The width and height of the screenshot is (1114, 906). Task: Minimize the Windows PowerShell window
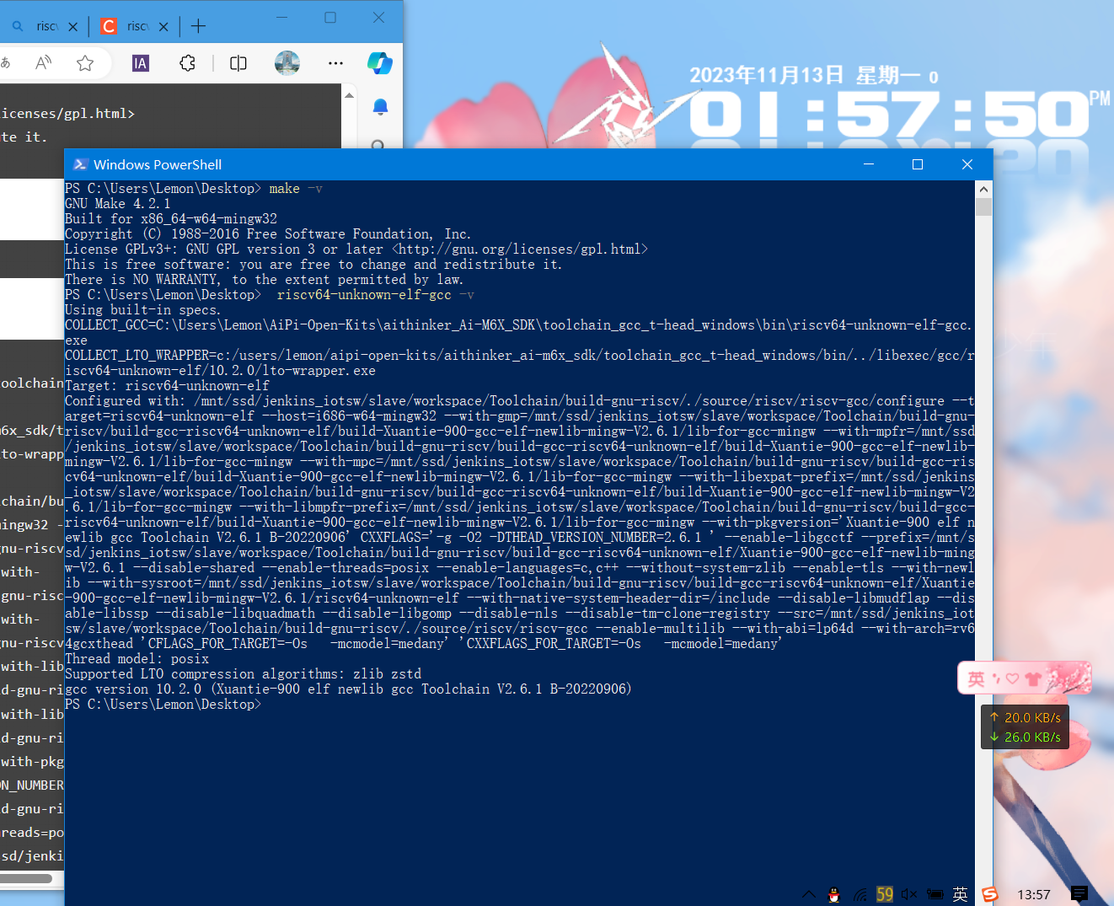point(869,164)
